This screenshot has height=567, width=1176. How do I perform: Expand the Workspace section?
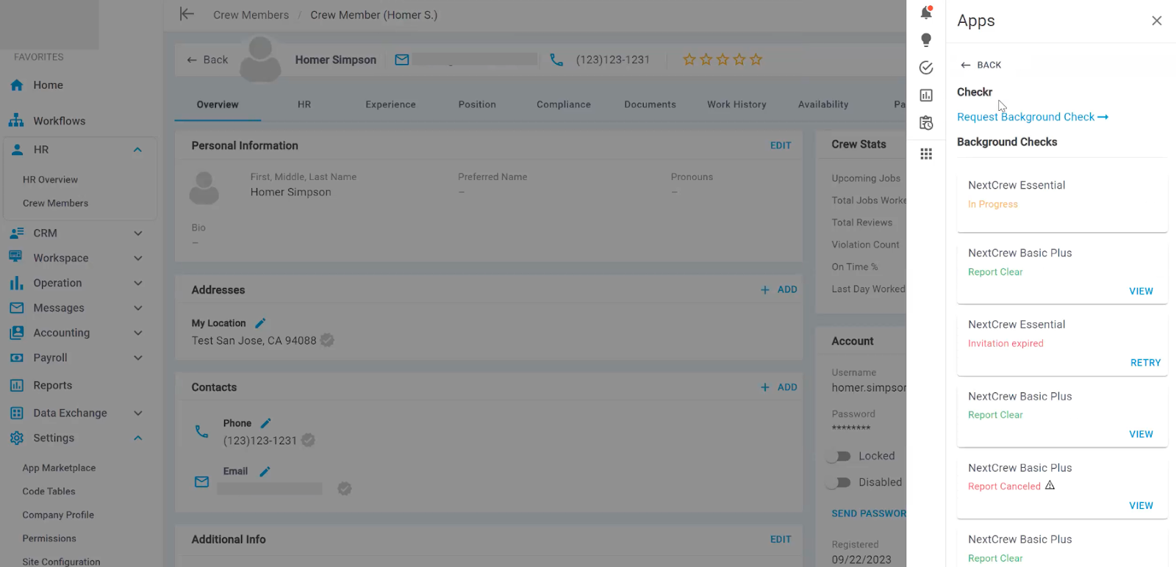(x=137, y=258)
